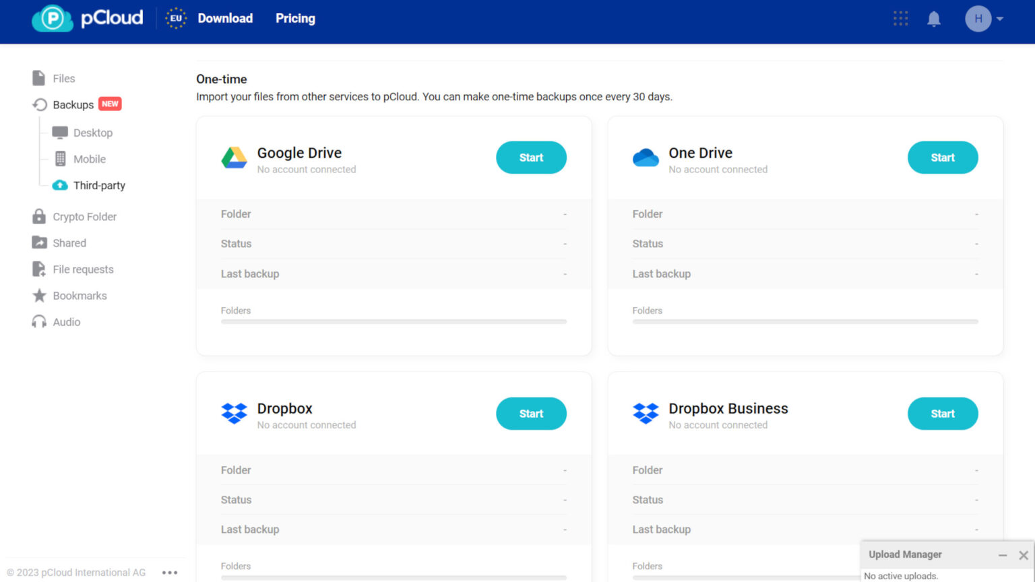Open the Files section icon in sidebar
1035x582 pixels.
click(38, 78)
